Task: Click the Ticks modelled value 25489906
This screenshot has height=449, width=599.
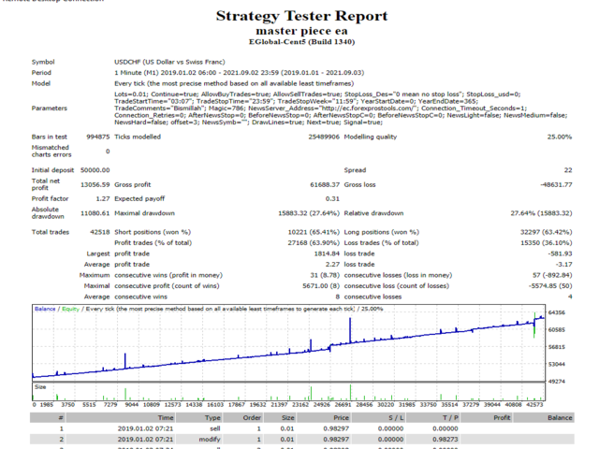Action: pos(324,137)
